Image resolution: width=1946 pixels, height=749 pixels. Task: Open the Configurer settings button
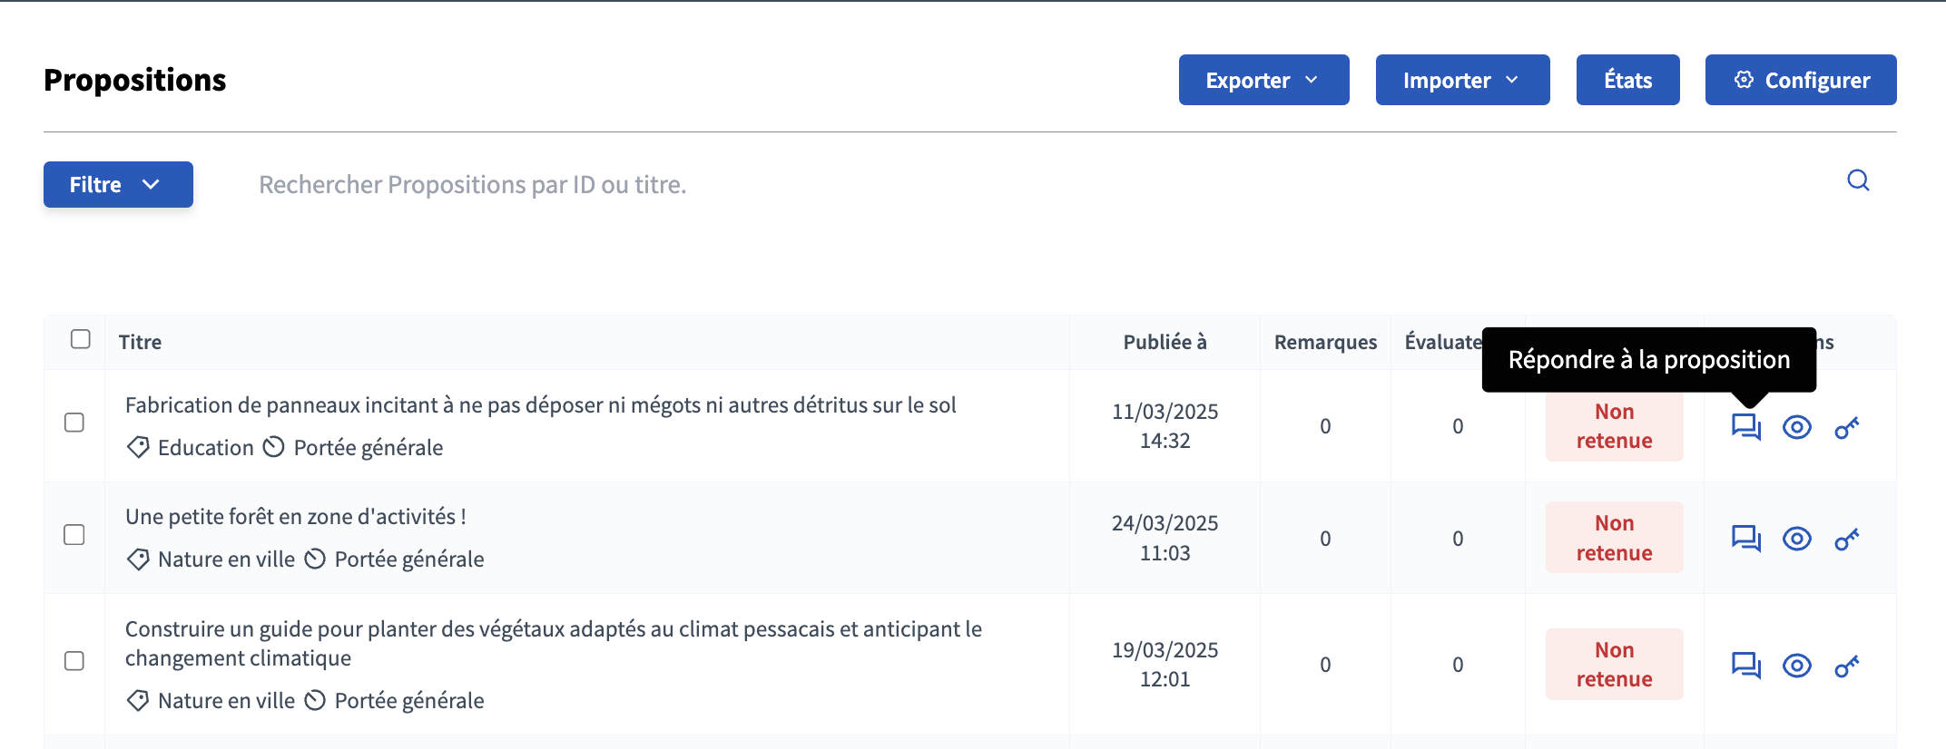1801,80
